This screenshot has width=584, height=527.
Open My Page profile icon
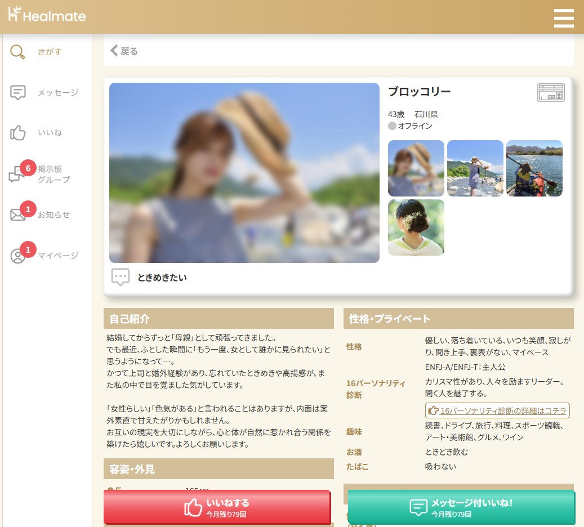click(18, 256)
